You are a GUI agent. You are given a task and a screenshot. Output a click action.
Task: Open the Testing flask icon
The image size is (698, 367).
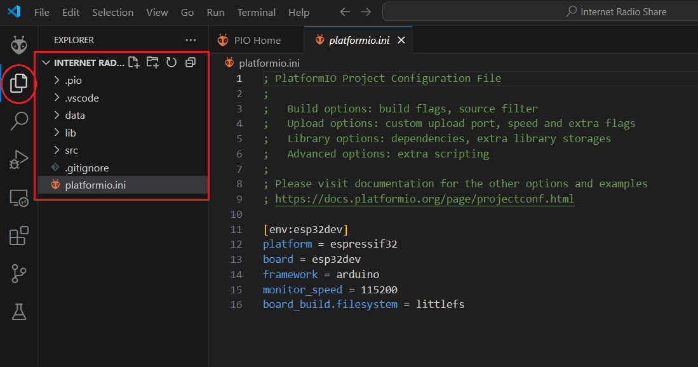point(18,312)
